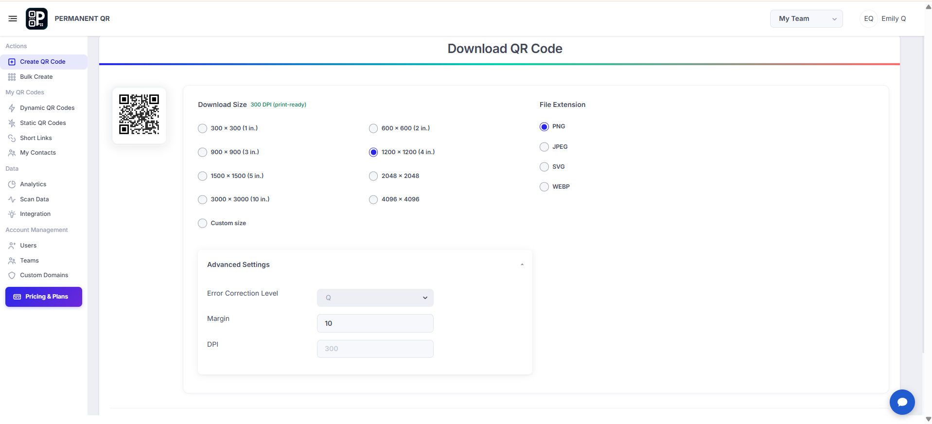The height and width of the screenshot is (424, 932).
Task: Click the Bulk Create grid icon
Action: click(12, 77)
